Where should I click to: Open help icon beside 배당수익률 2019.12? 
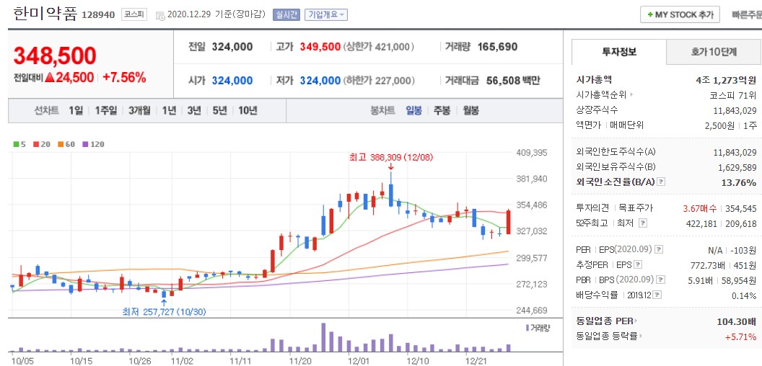pos(657,295)
